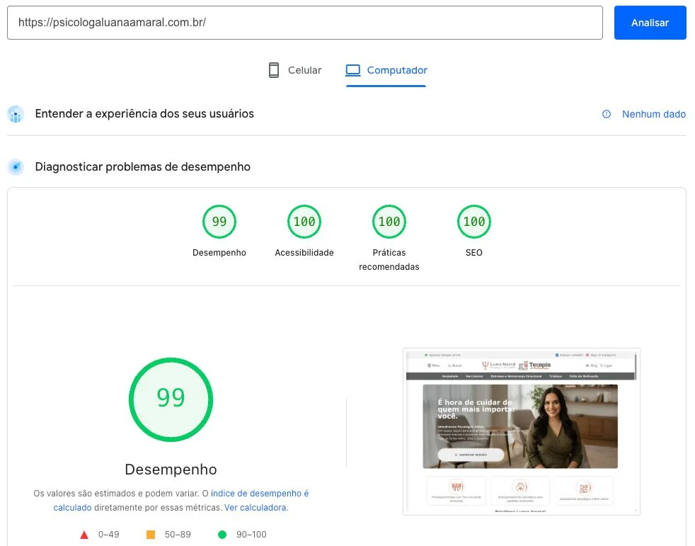
Task: Click the red triangle 0–49 legend marker
Action: pos(84,535)
